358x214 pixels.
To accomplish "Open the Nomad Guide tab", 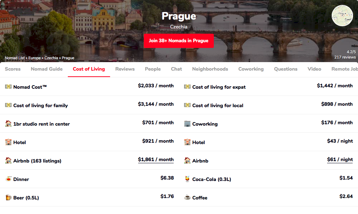I will point(47,69).
